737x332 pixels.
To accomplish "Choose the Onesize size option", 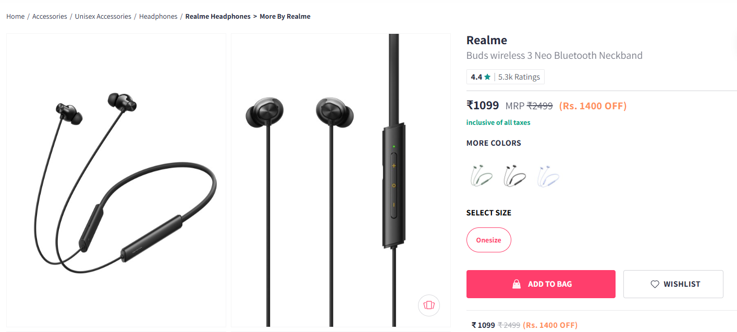I will (x=488, y=240).
